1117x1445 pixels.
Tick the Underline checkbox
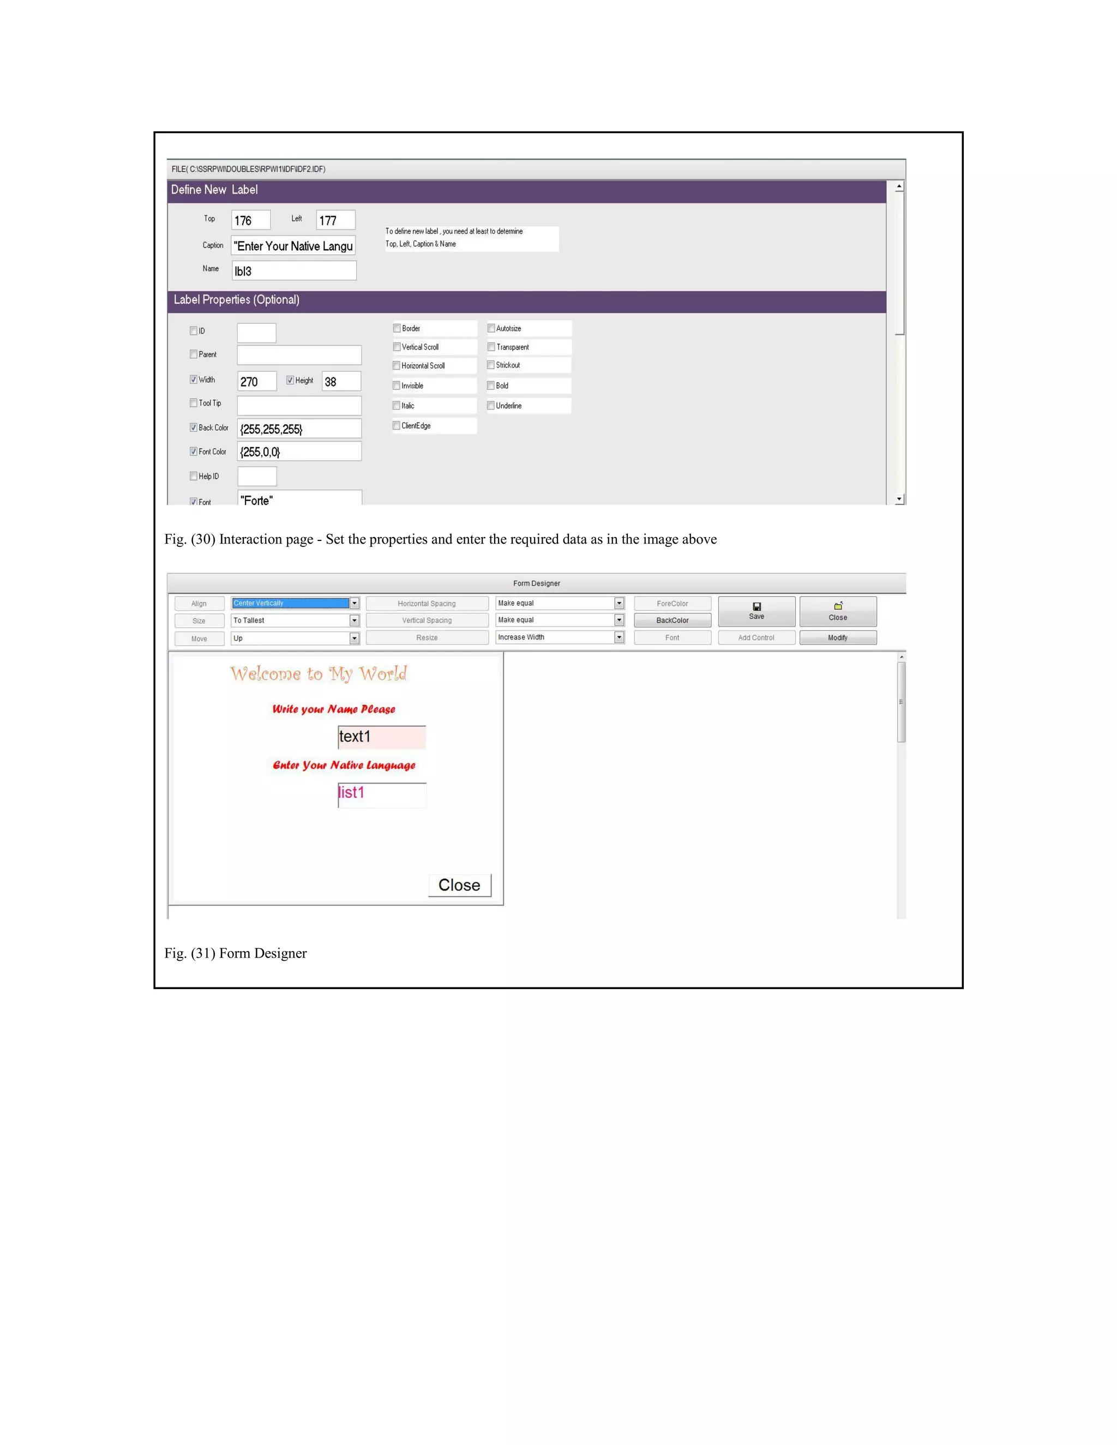tap(491, 406)
